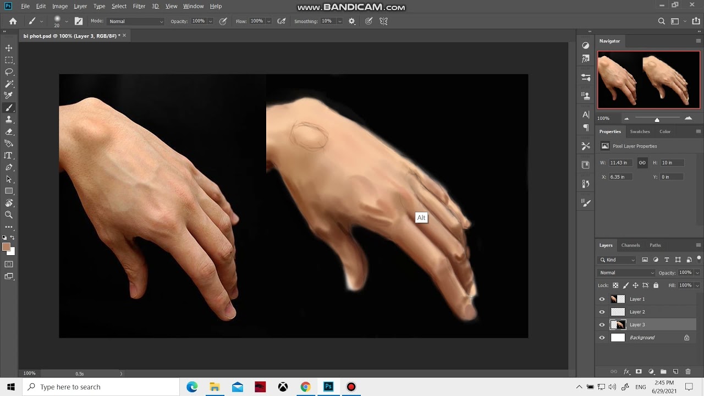Screen dimensions: 704x396
Task: Change the screen mode
Action: click(x=9, y=277)
